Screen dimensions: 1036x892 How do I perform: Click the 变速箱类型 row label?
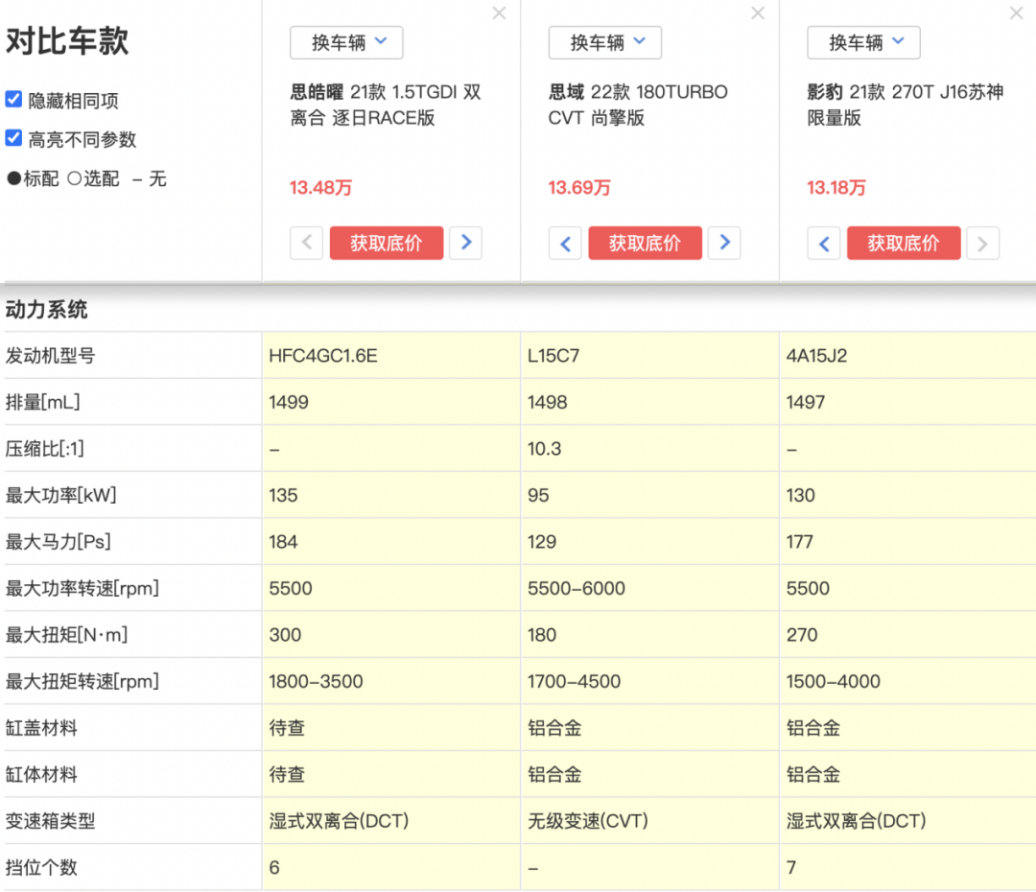tap(50, 821)
